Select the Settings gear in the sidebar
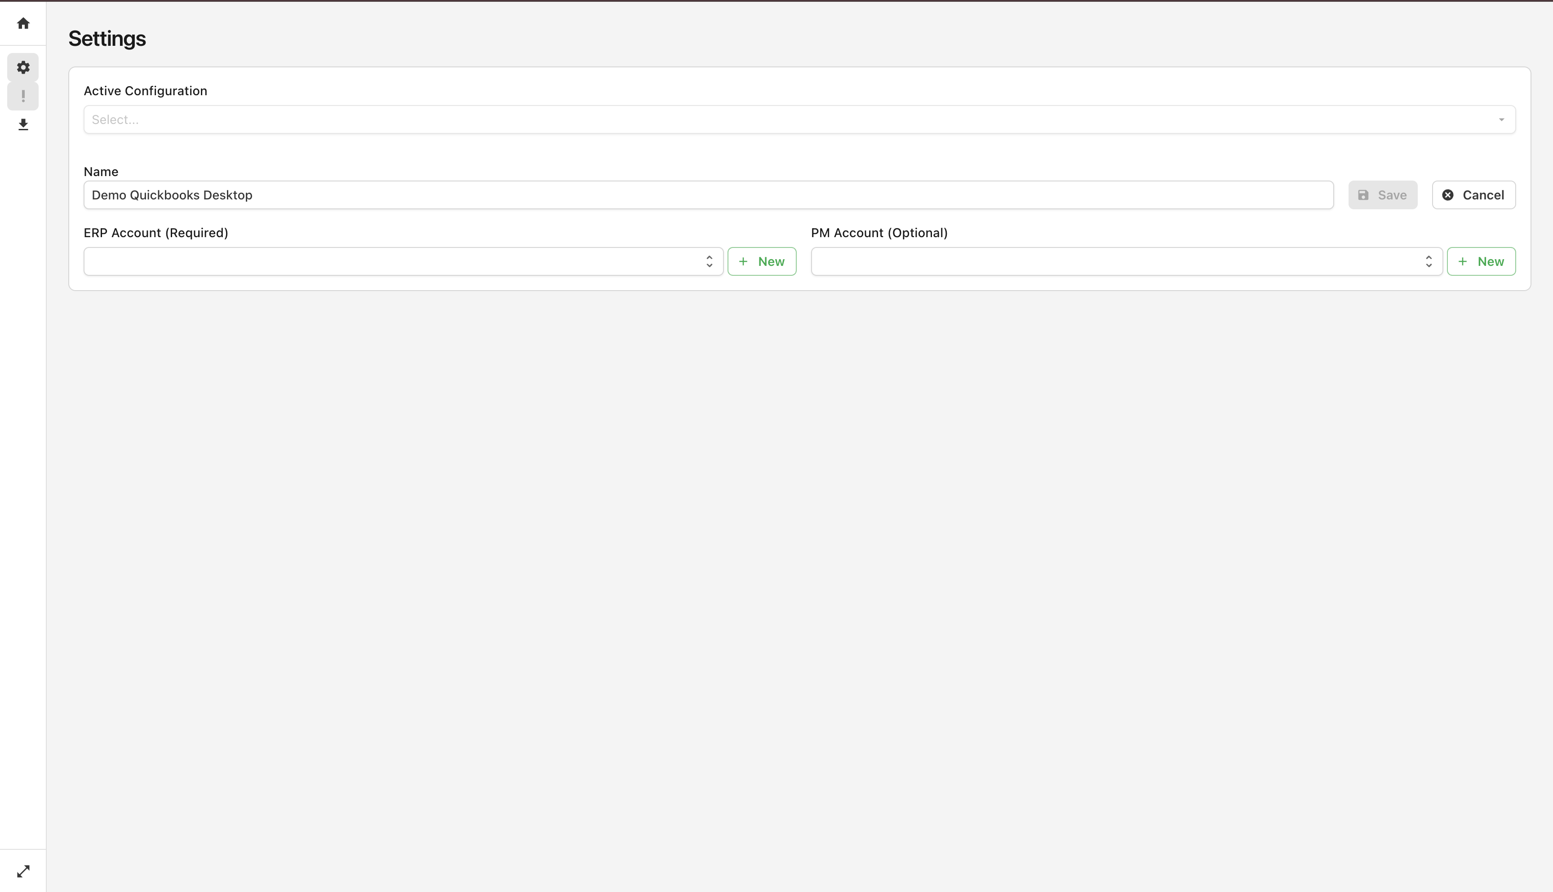 coord(22,67)
